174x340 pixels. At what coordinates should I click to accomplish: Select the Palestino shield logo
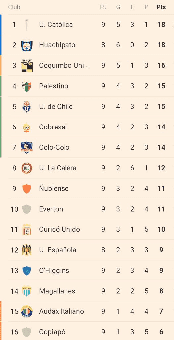pos(27,86)
